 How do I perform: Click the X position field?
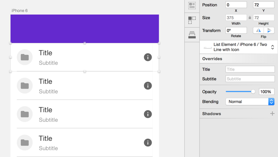(x=236, y=5)
